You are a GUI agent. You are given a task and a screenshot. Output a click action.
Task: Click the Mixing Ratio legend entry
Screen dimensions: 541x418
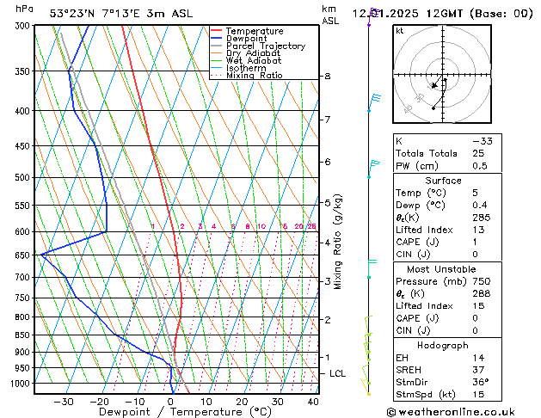254,76
